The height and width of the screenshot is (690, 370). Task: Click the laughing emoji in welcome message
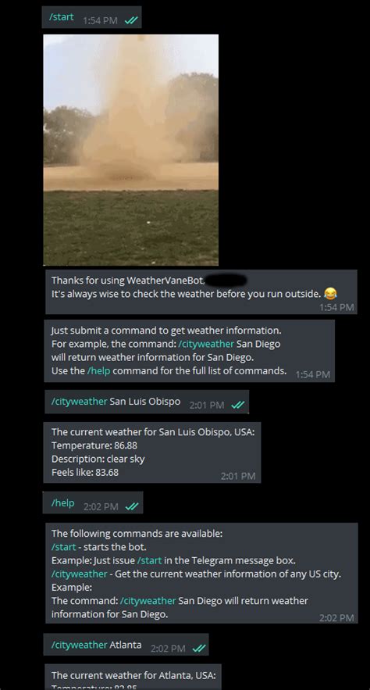coord(330,294)
